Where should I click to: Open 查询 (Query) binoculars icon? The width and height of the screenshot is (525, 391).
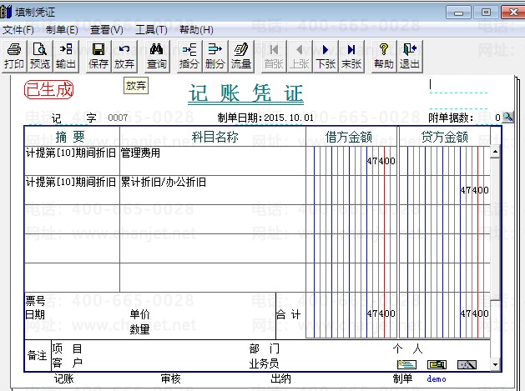coord(157,56)
